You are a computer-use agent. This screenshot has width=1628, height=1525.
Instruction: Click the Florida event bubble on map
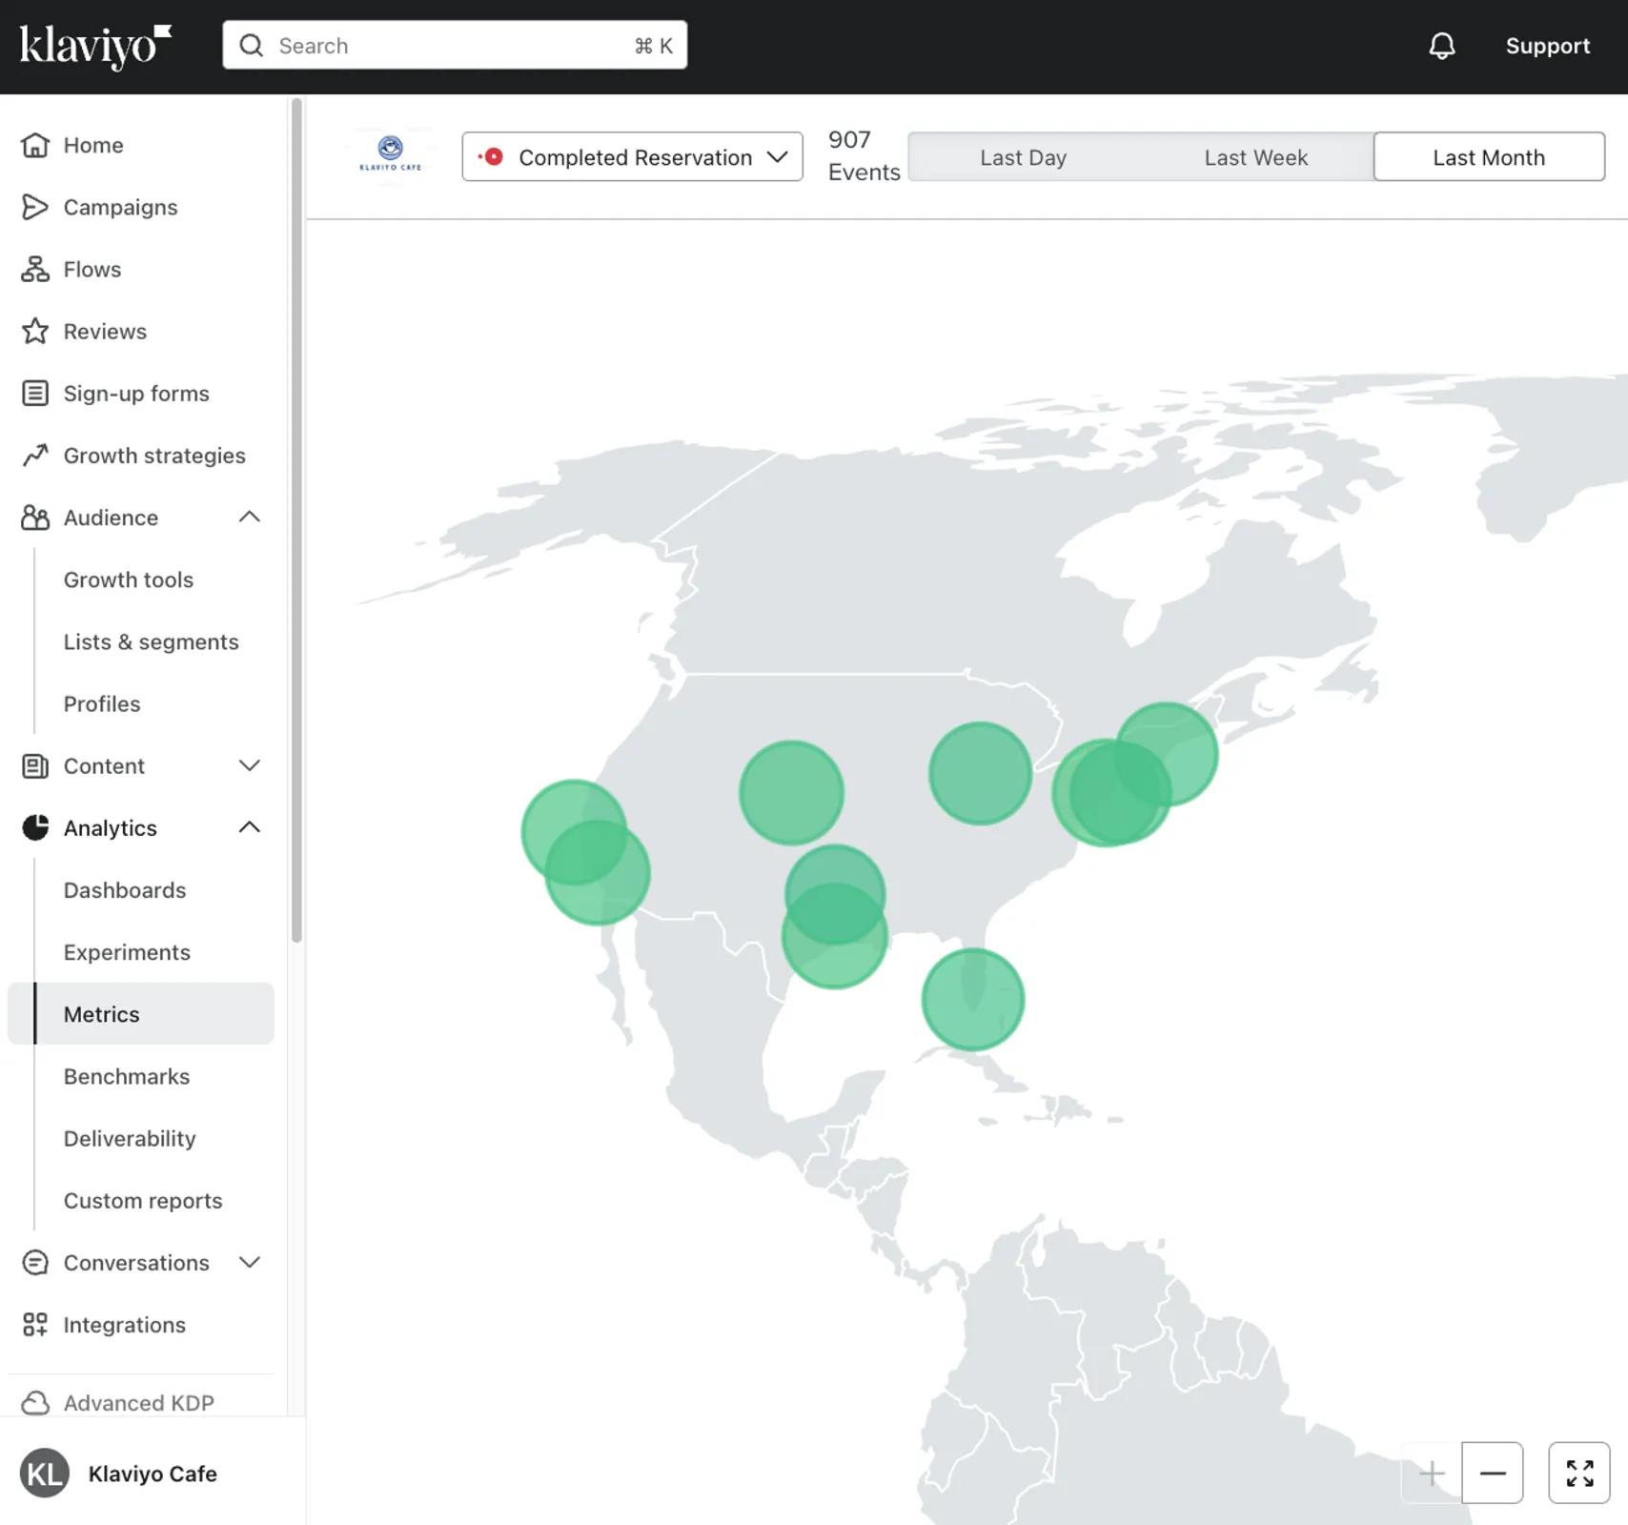pos(973,1000)
